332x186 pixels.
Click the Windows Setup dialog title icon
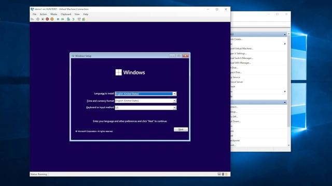click(x=73, y=56)
